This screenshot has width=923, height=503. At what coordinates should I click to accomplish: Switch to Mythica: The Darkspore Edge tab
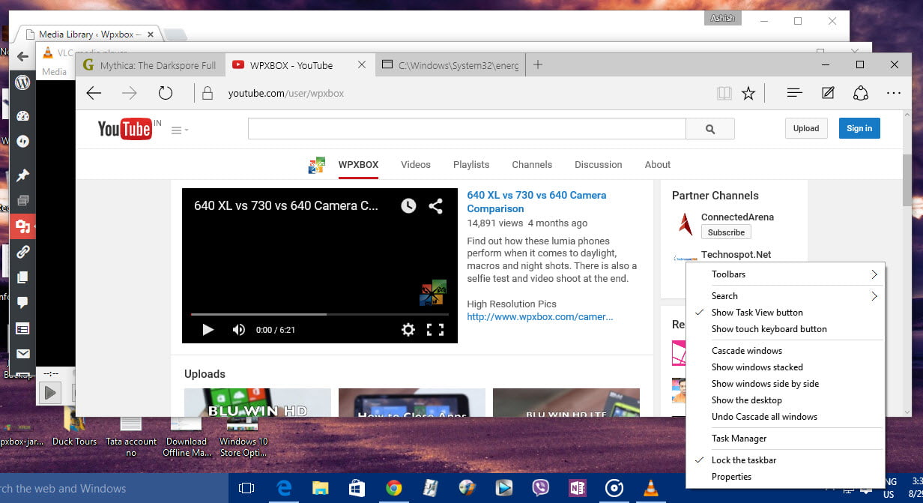point(150,65)
